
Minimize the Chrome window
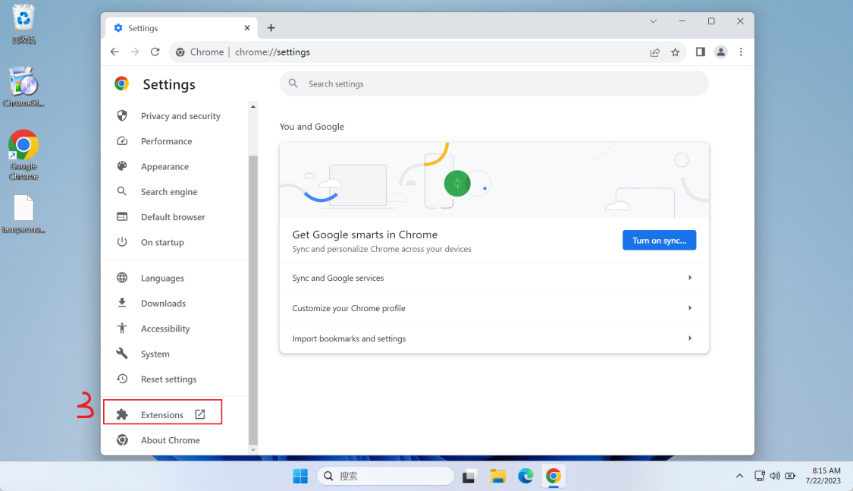[x=682, y=21]
